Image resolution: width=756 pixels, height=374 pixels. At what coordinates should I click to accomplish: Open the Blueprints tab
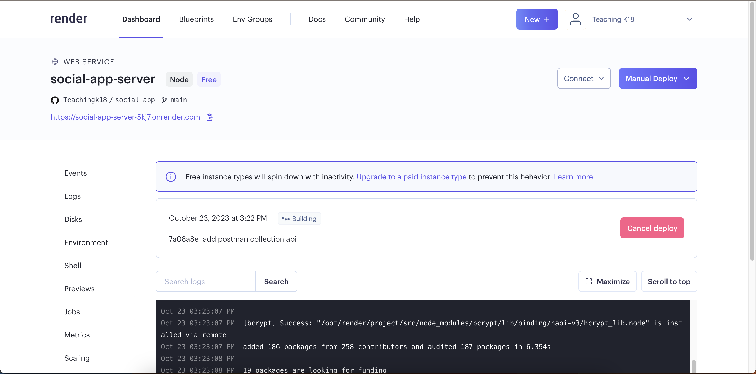tap(196, 19)
